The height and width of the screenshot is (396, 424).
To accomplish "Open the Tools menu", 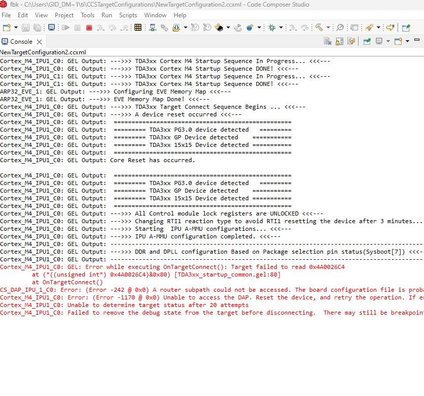I will [x=87, y=15].
